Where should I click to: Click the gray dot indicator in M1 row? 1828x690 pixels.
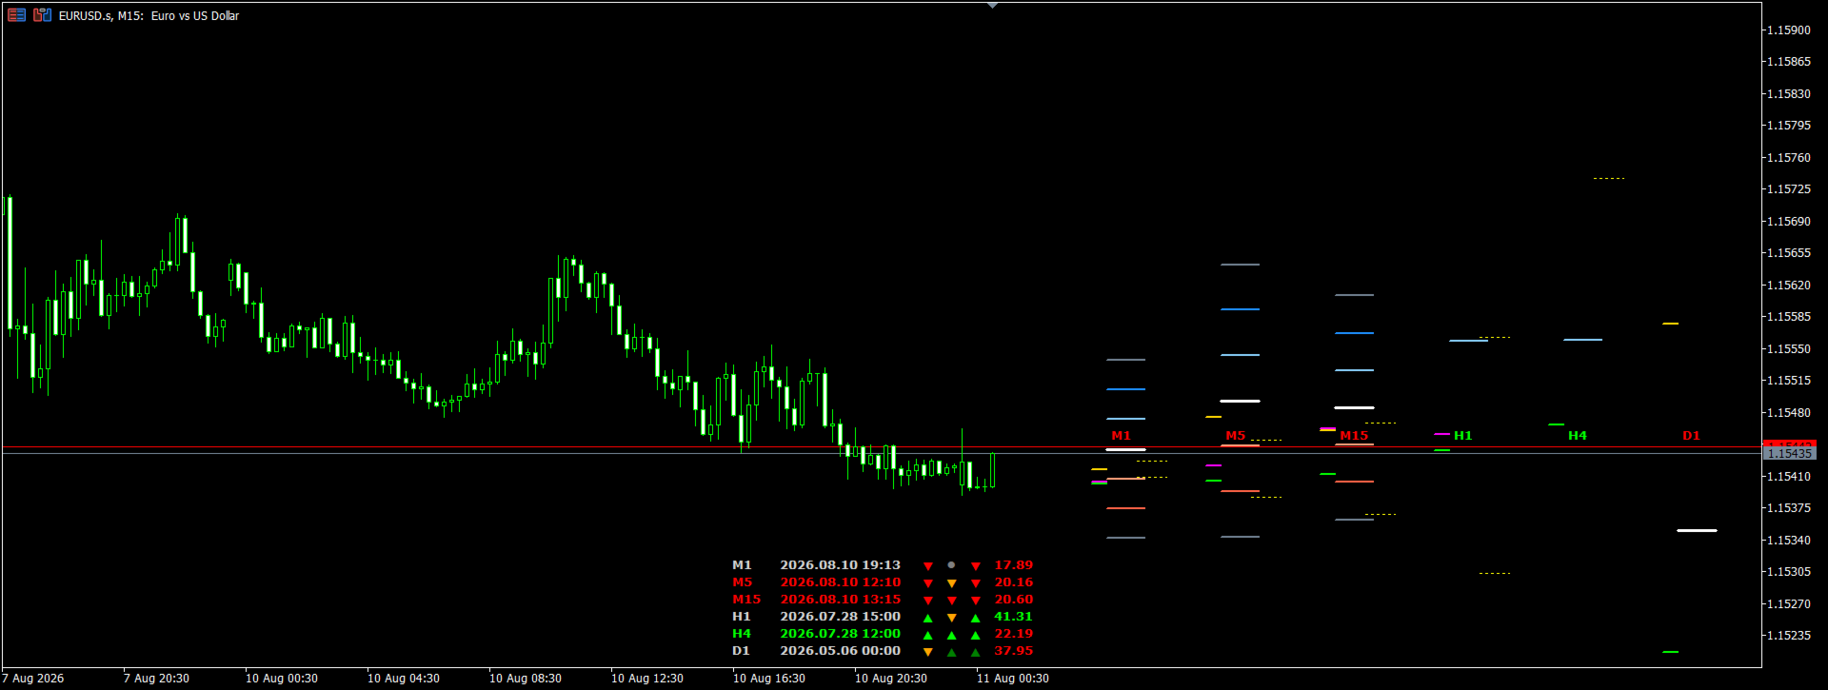tap(951, 565)
